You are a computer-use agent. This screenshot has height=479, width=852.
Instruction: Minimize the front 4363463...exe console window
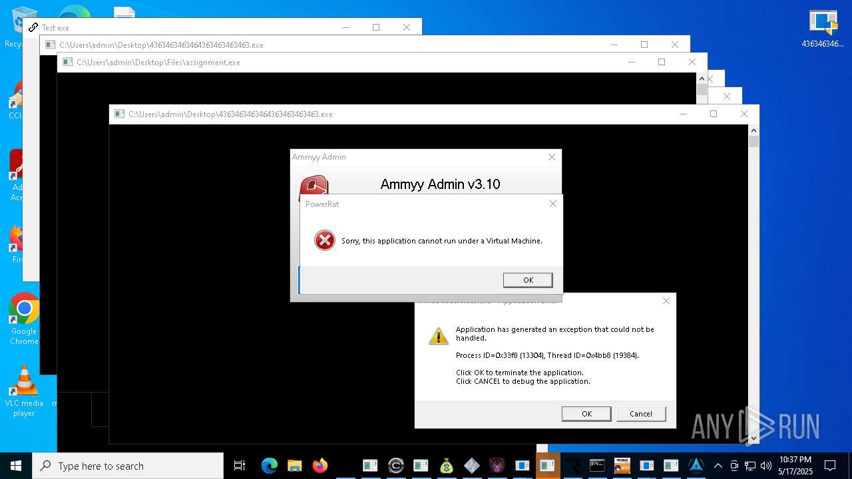point(683,114)
